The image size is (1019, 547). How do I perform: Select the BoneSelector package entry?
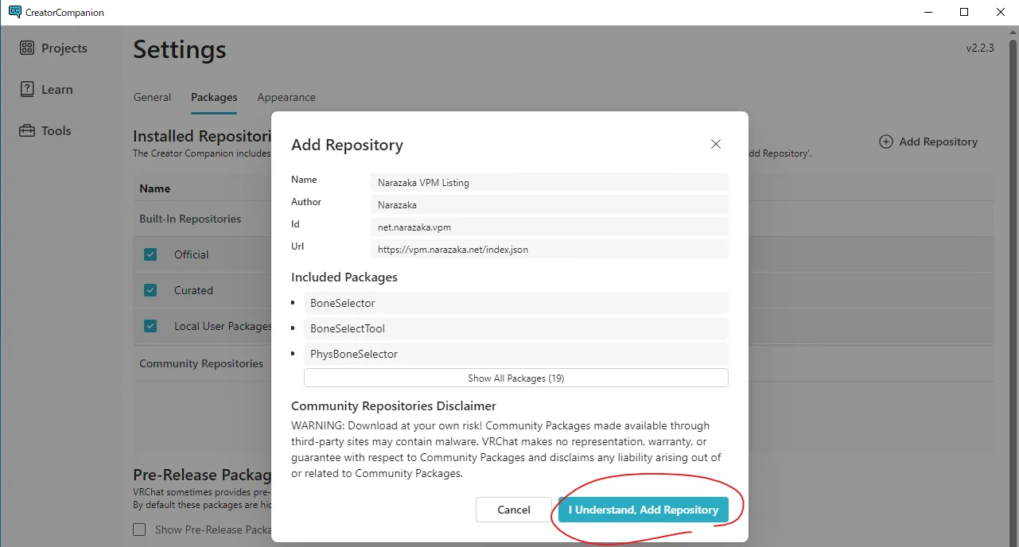click(515, 303)
